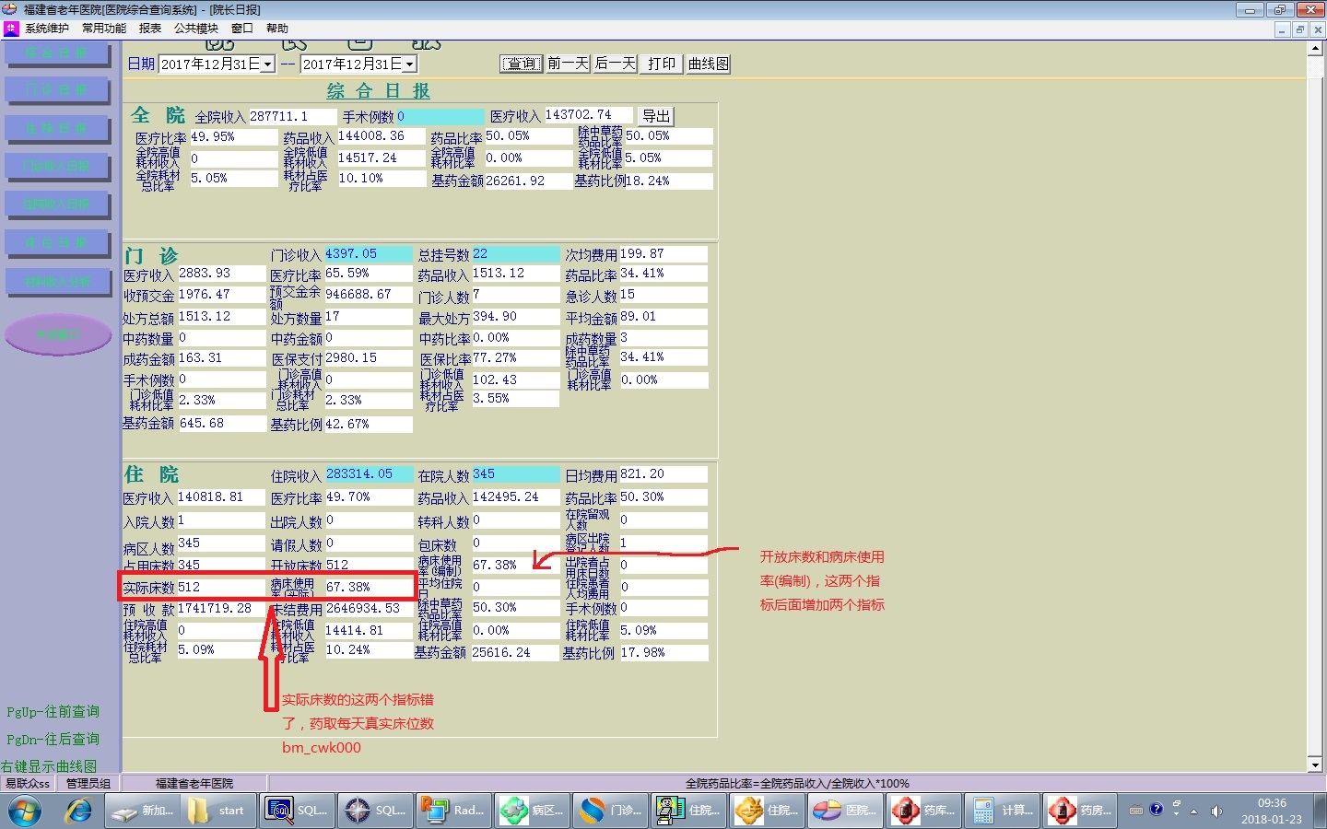The image size is (1327, 829).
Task: Open the 曲线图 chart view
Action: (709, 64)
